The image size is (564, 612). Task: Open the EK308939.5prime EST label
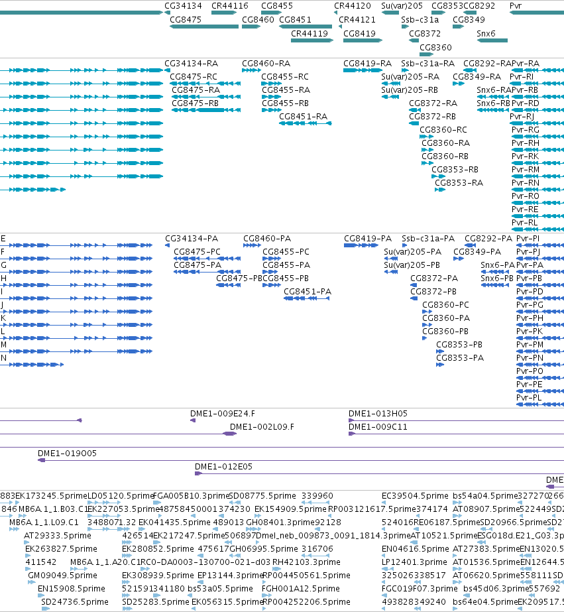158,576
